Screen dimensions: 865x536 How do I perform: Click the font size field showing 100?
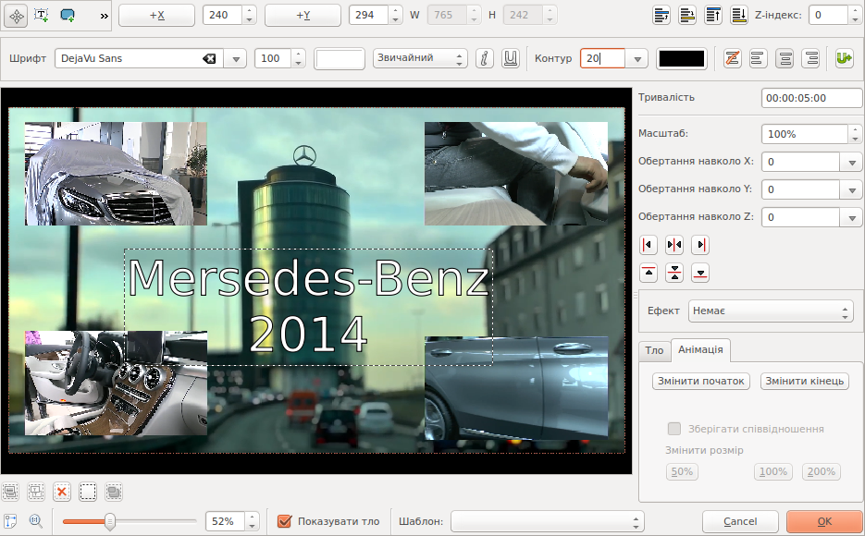273,58
